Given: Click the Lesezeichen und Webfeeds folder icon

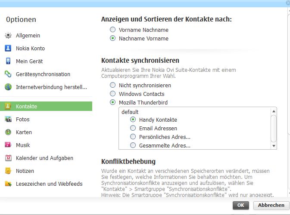Looking at the screenshot, I should pos(8,184).
